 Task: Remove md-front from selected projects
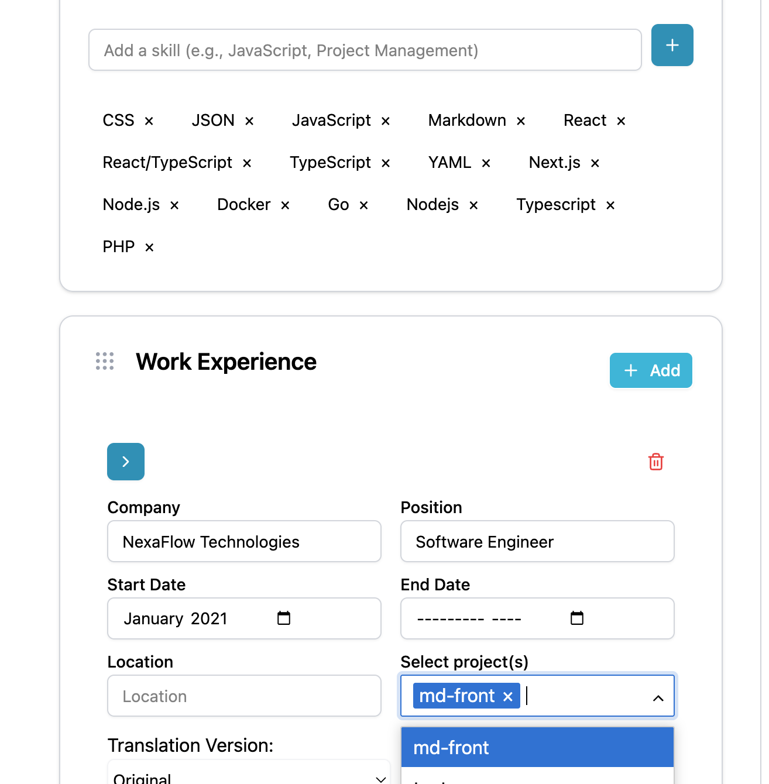pyautogui.click(x=507, y=696)
